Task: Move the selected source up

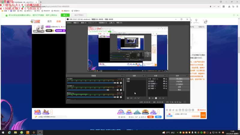Action: coord(160,98)
